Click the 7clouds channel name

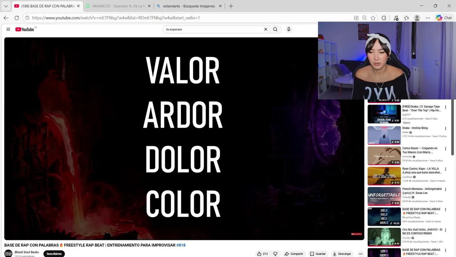(407, 197)
